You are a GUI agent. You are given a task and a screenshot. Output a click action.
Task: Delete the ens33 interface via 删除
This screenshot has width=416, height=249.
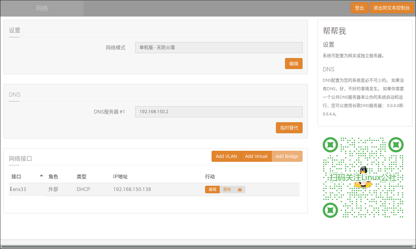[227, 190]
